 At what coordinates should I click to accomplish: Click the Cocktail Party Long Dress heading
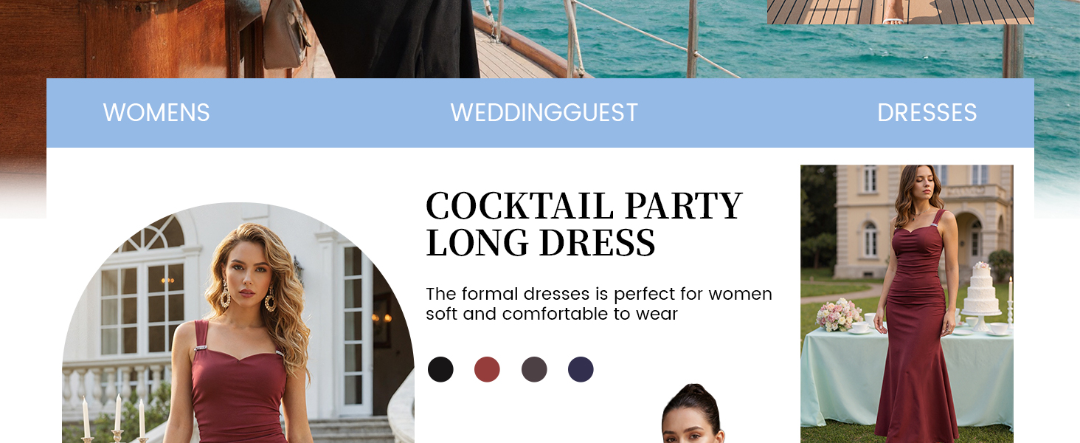tap(584, 224)
